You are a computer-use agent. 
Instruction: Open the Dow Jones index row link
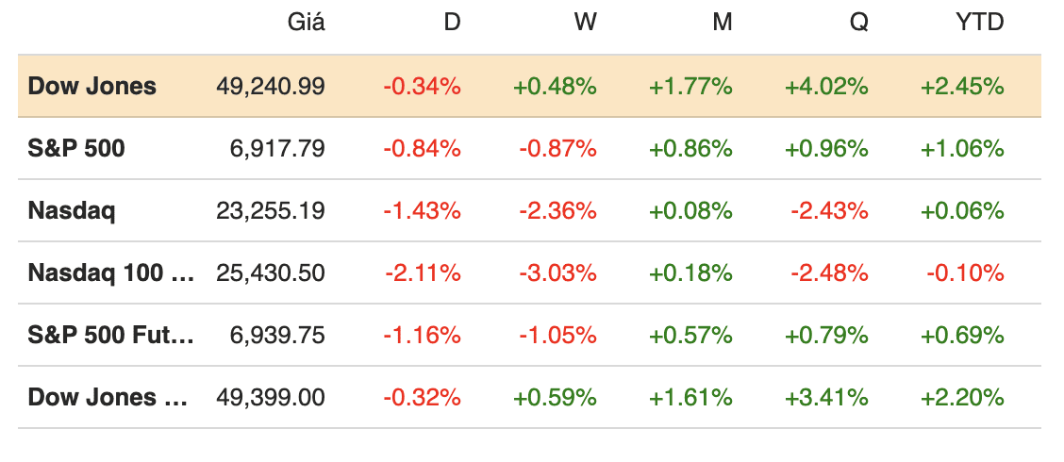pyautogui.click(x=92, y=87)
